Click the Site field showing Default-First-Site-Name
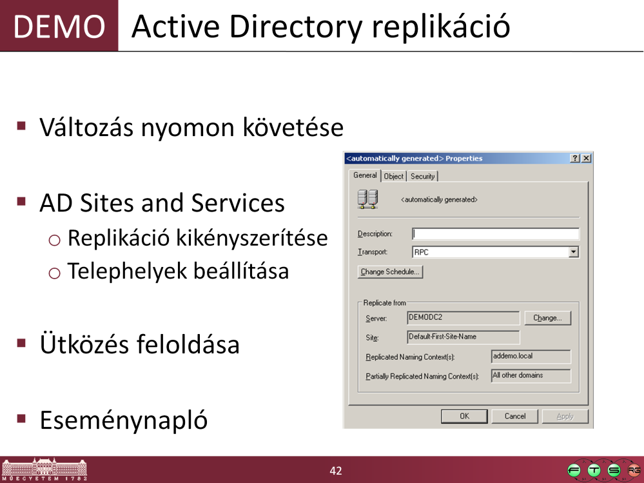The image size is (644, 483). (463, 337)
